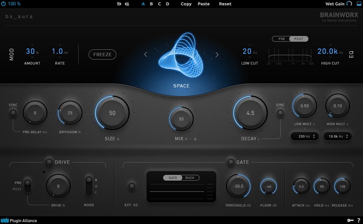The width and height of the screenshot is (363, 224).
Task: Click the PRE-DELAY knob
Action: click(x=35, y=113)
